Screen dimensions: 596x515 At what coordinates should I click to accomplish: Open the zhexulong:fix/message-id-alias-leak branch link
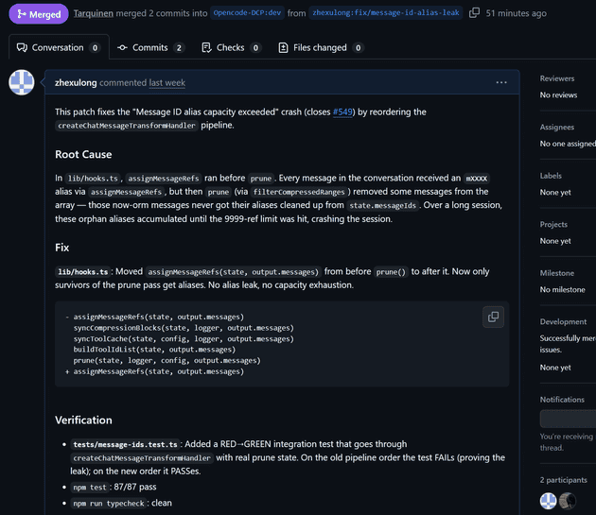[385, 13]
